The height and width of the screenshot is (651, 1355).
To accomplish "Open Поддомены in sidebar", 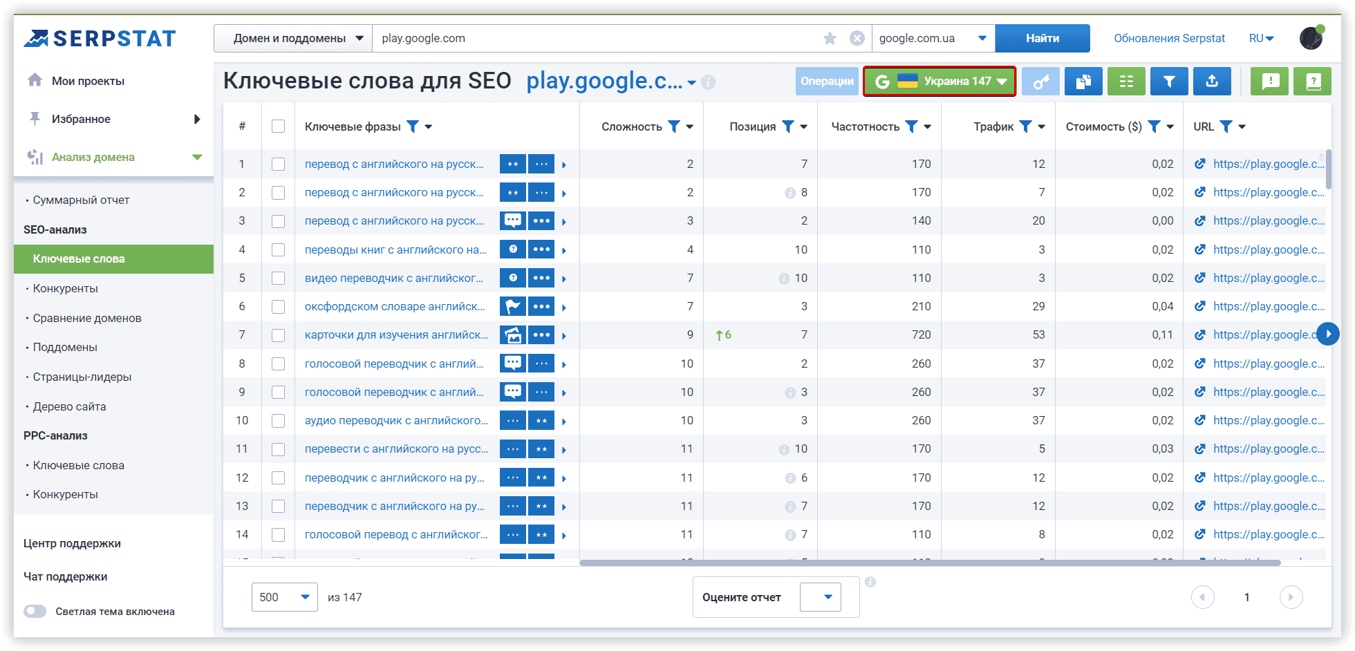I will (x=65, y=347).
